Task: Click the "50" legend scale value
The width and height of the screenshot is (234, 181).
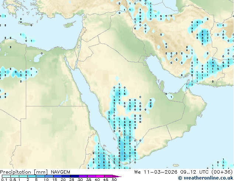Action: (114, 180)
